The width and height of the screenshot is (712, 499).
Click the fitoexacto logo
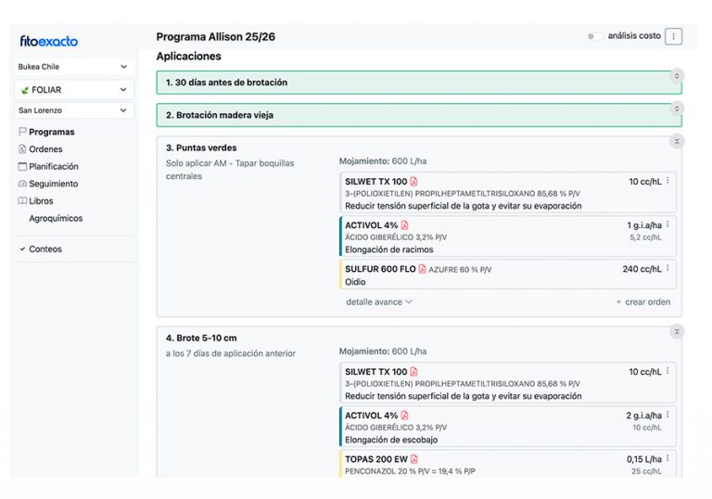[48, 41]
